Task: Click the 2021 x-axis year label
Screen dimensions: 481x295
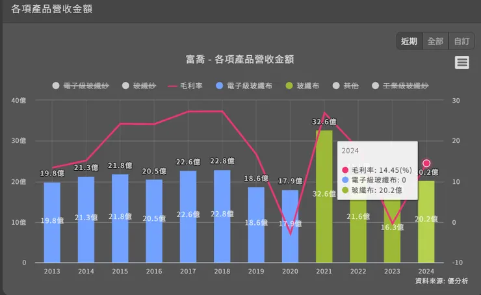Action: point(324,271)
